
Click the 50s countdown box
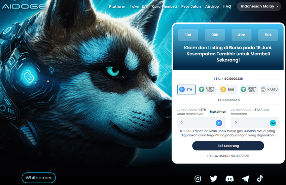tap(268, 35)
